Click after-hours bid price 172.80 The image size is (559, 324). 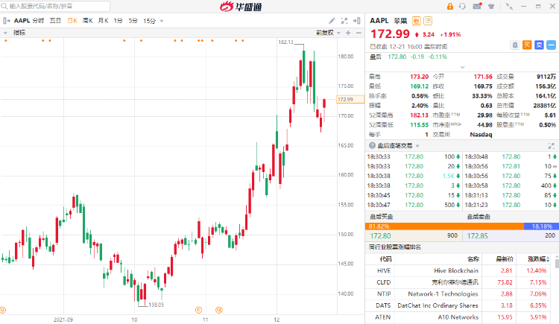(x=380, y=235)
